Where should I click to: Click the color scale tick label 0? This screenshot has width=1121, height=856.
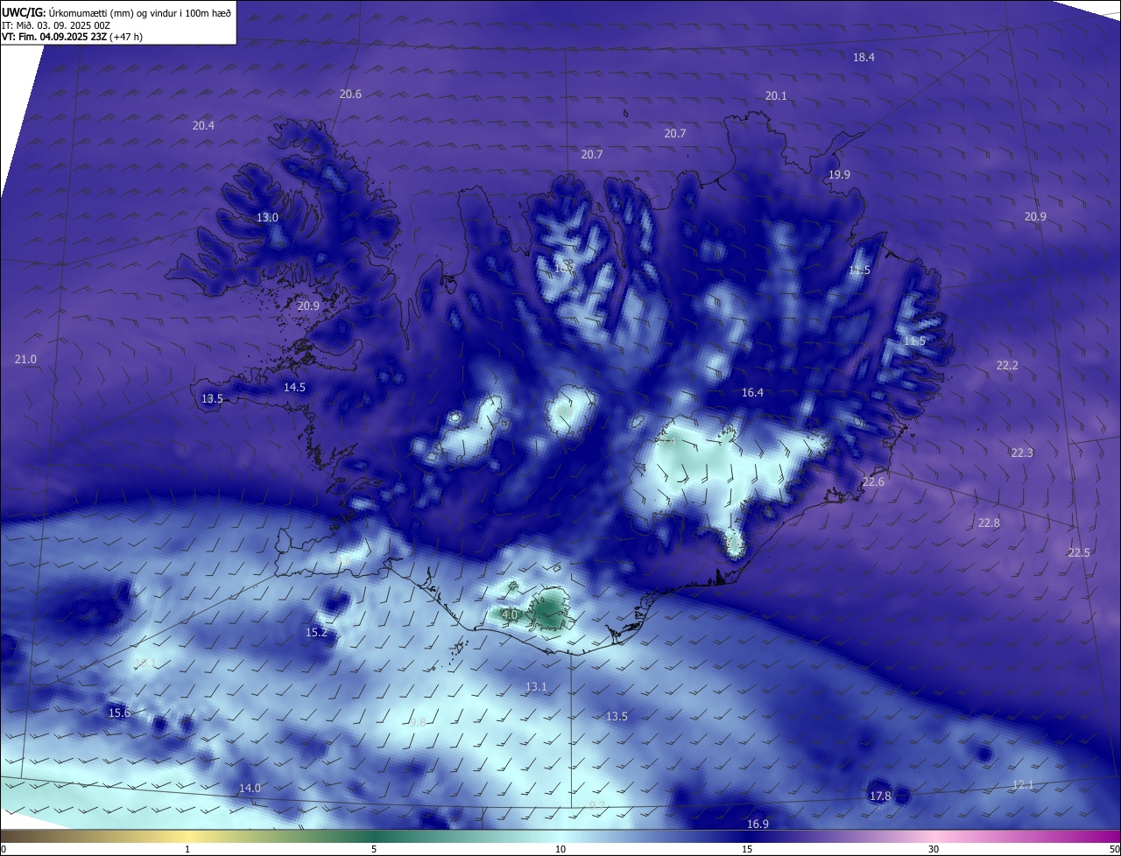pyautogui.click(x=4, y=849)
